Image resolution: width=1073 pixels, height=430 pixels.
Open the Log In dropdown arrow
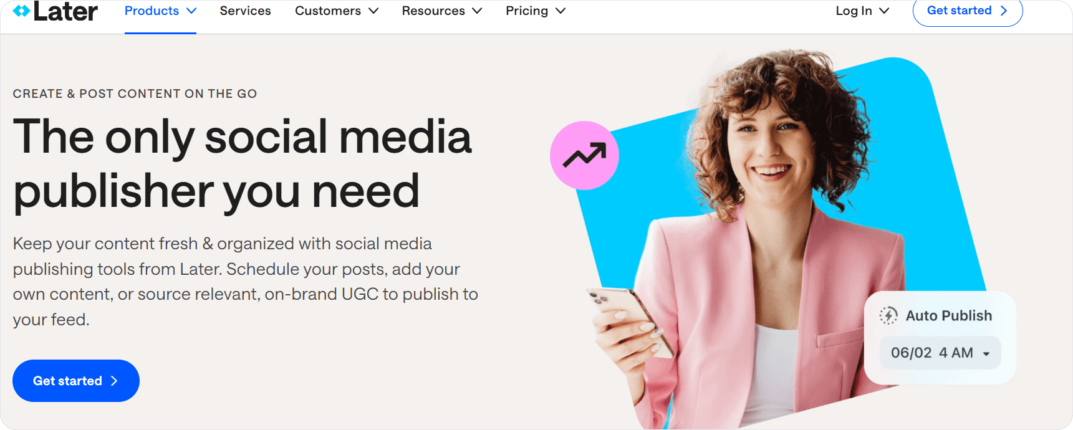(884, 11)
